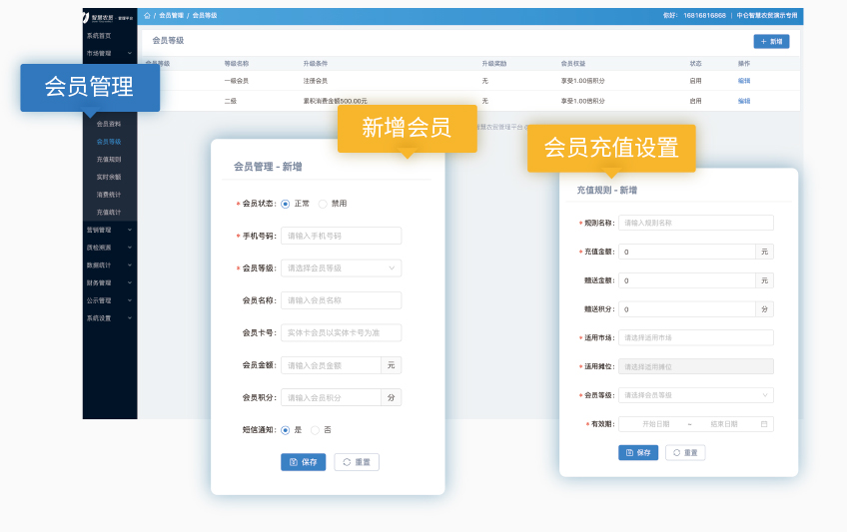Select 禁用 radio for 会员状态

click(323, 204)
